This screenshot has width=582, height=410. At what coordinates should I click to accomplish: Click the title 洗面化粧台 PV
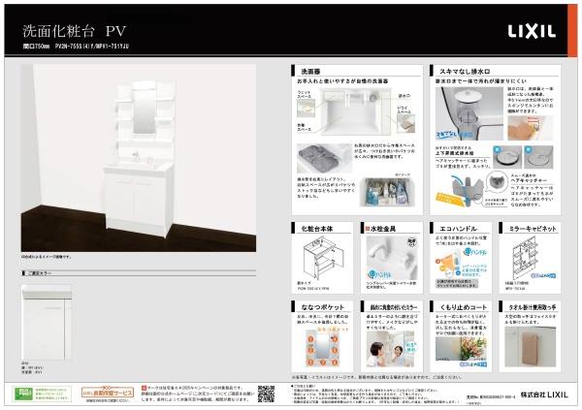(75, 31)
